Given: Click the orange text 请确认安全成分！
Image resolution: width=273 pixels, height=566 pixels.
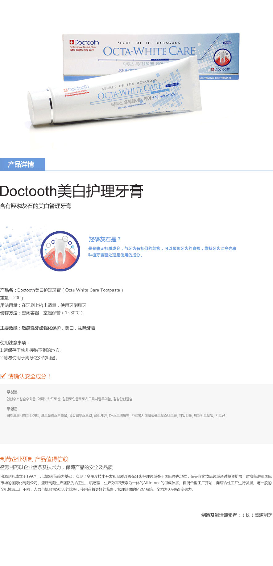Looking at the screenshot, I should point(30,376).
